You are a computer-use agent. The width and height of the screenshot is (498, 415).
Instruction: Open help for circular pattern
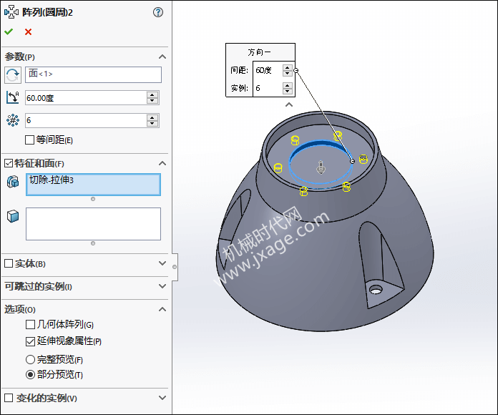[x=158, y=12]
